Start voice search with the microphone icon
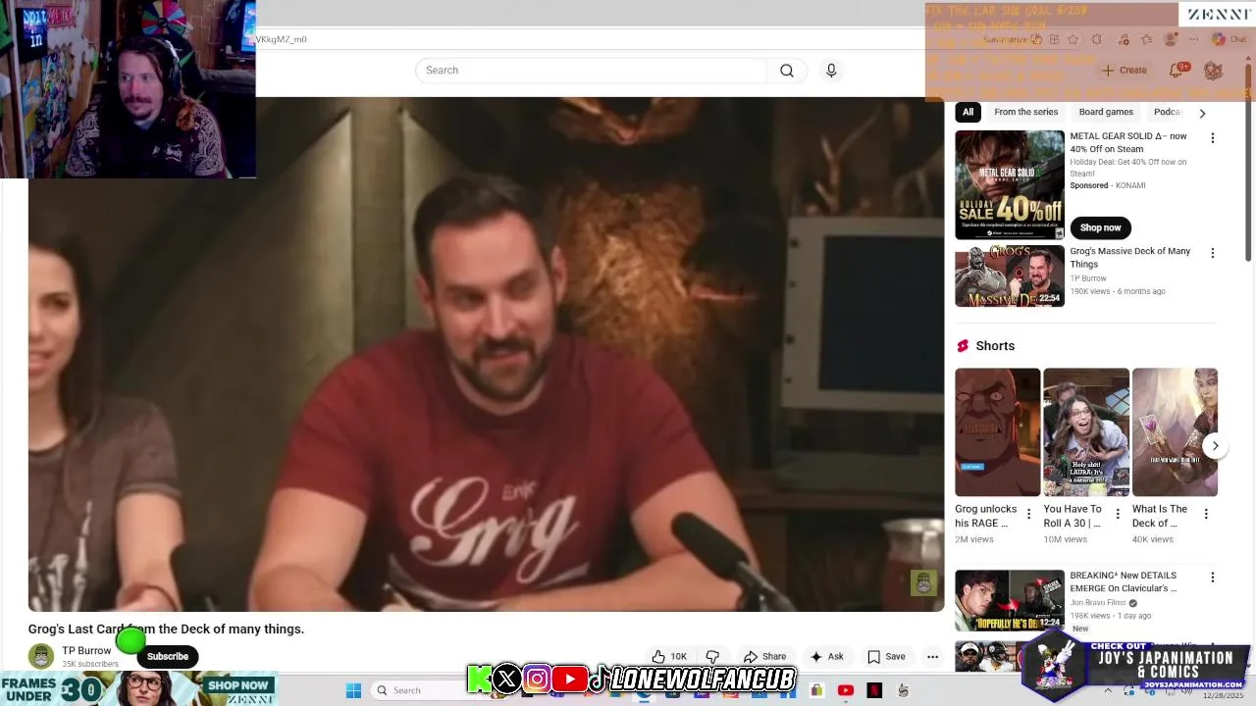 [831, 71]
